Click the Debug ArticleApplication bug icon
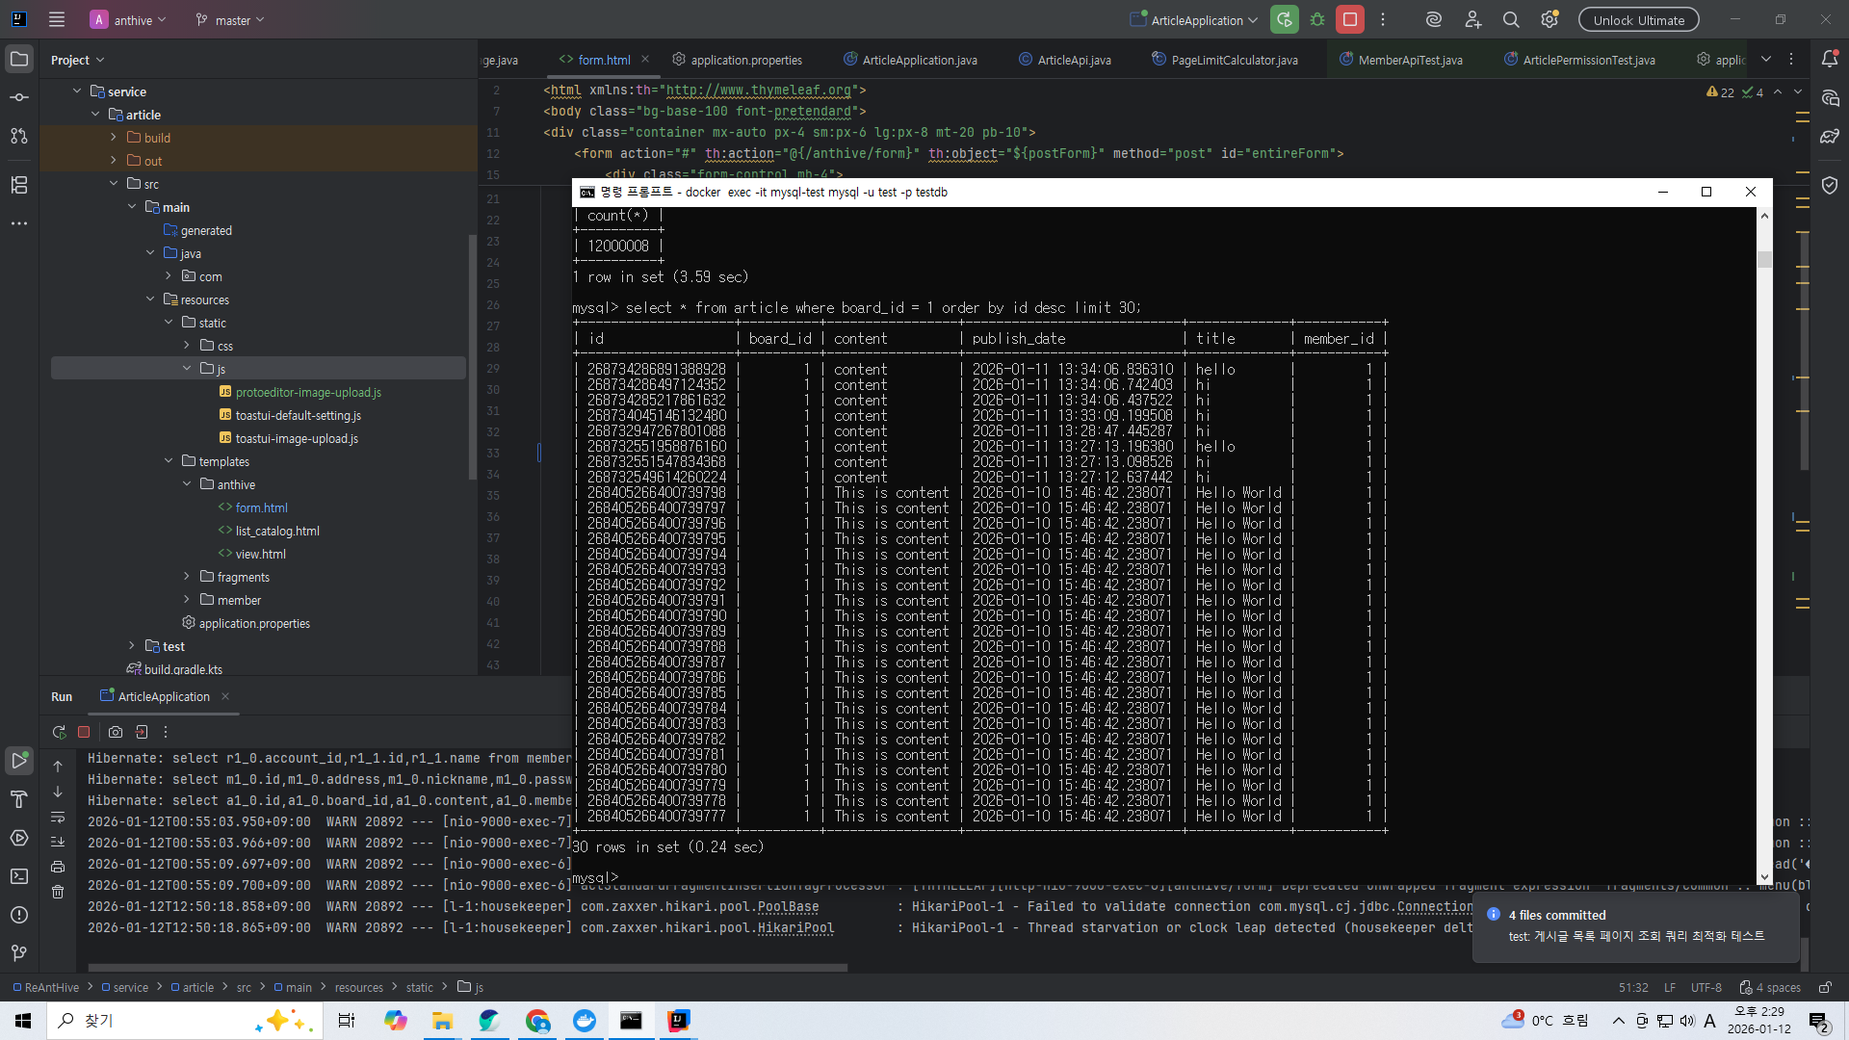The height and width of the screenshot is (1040, 1849). 1317,20
